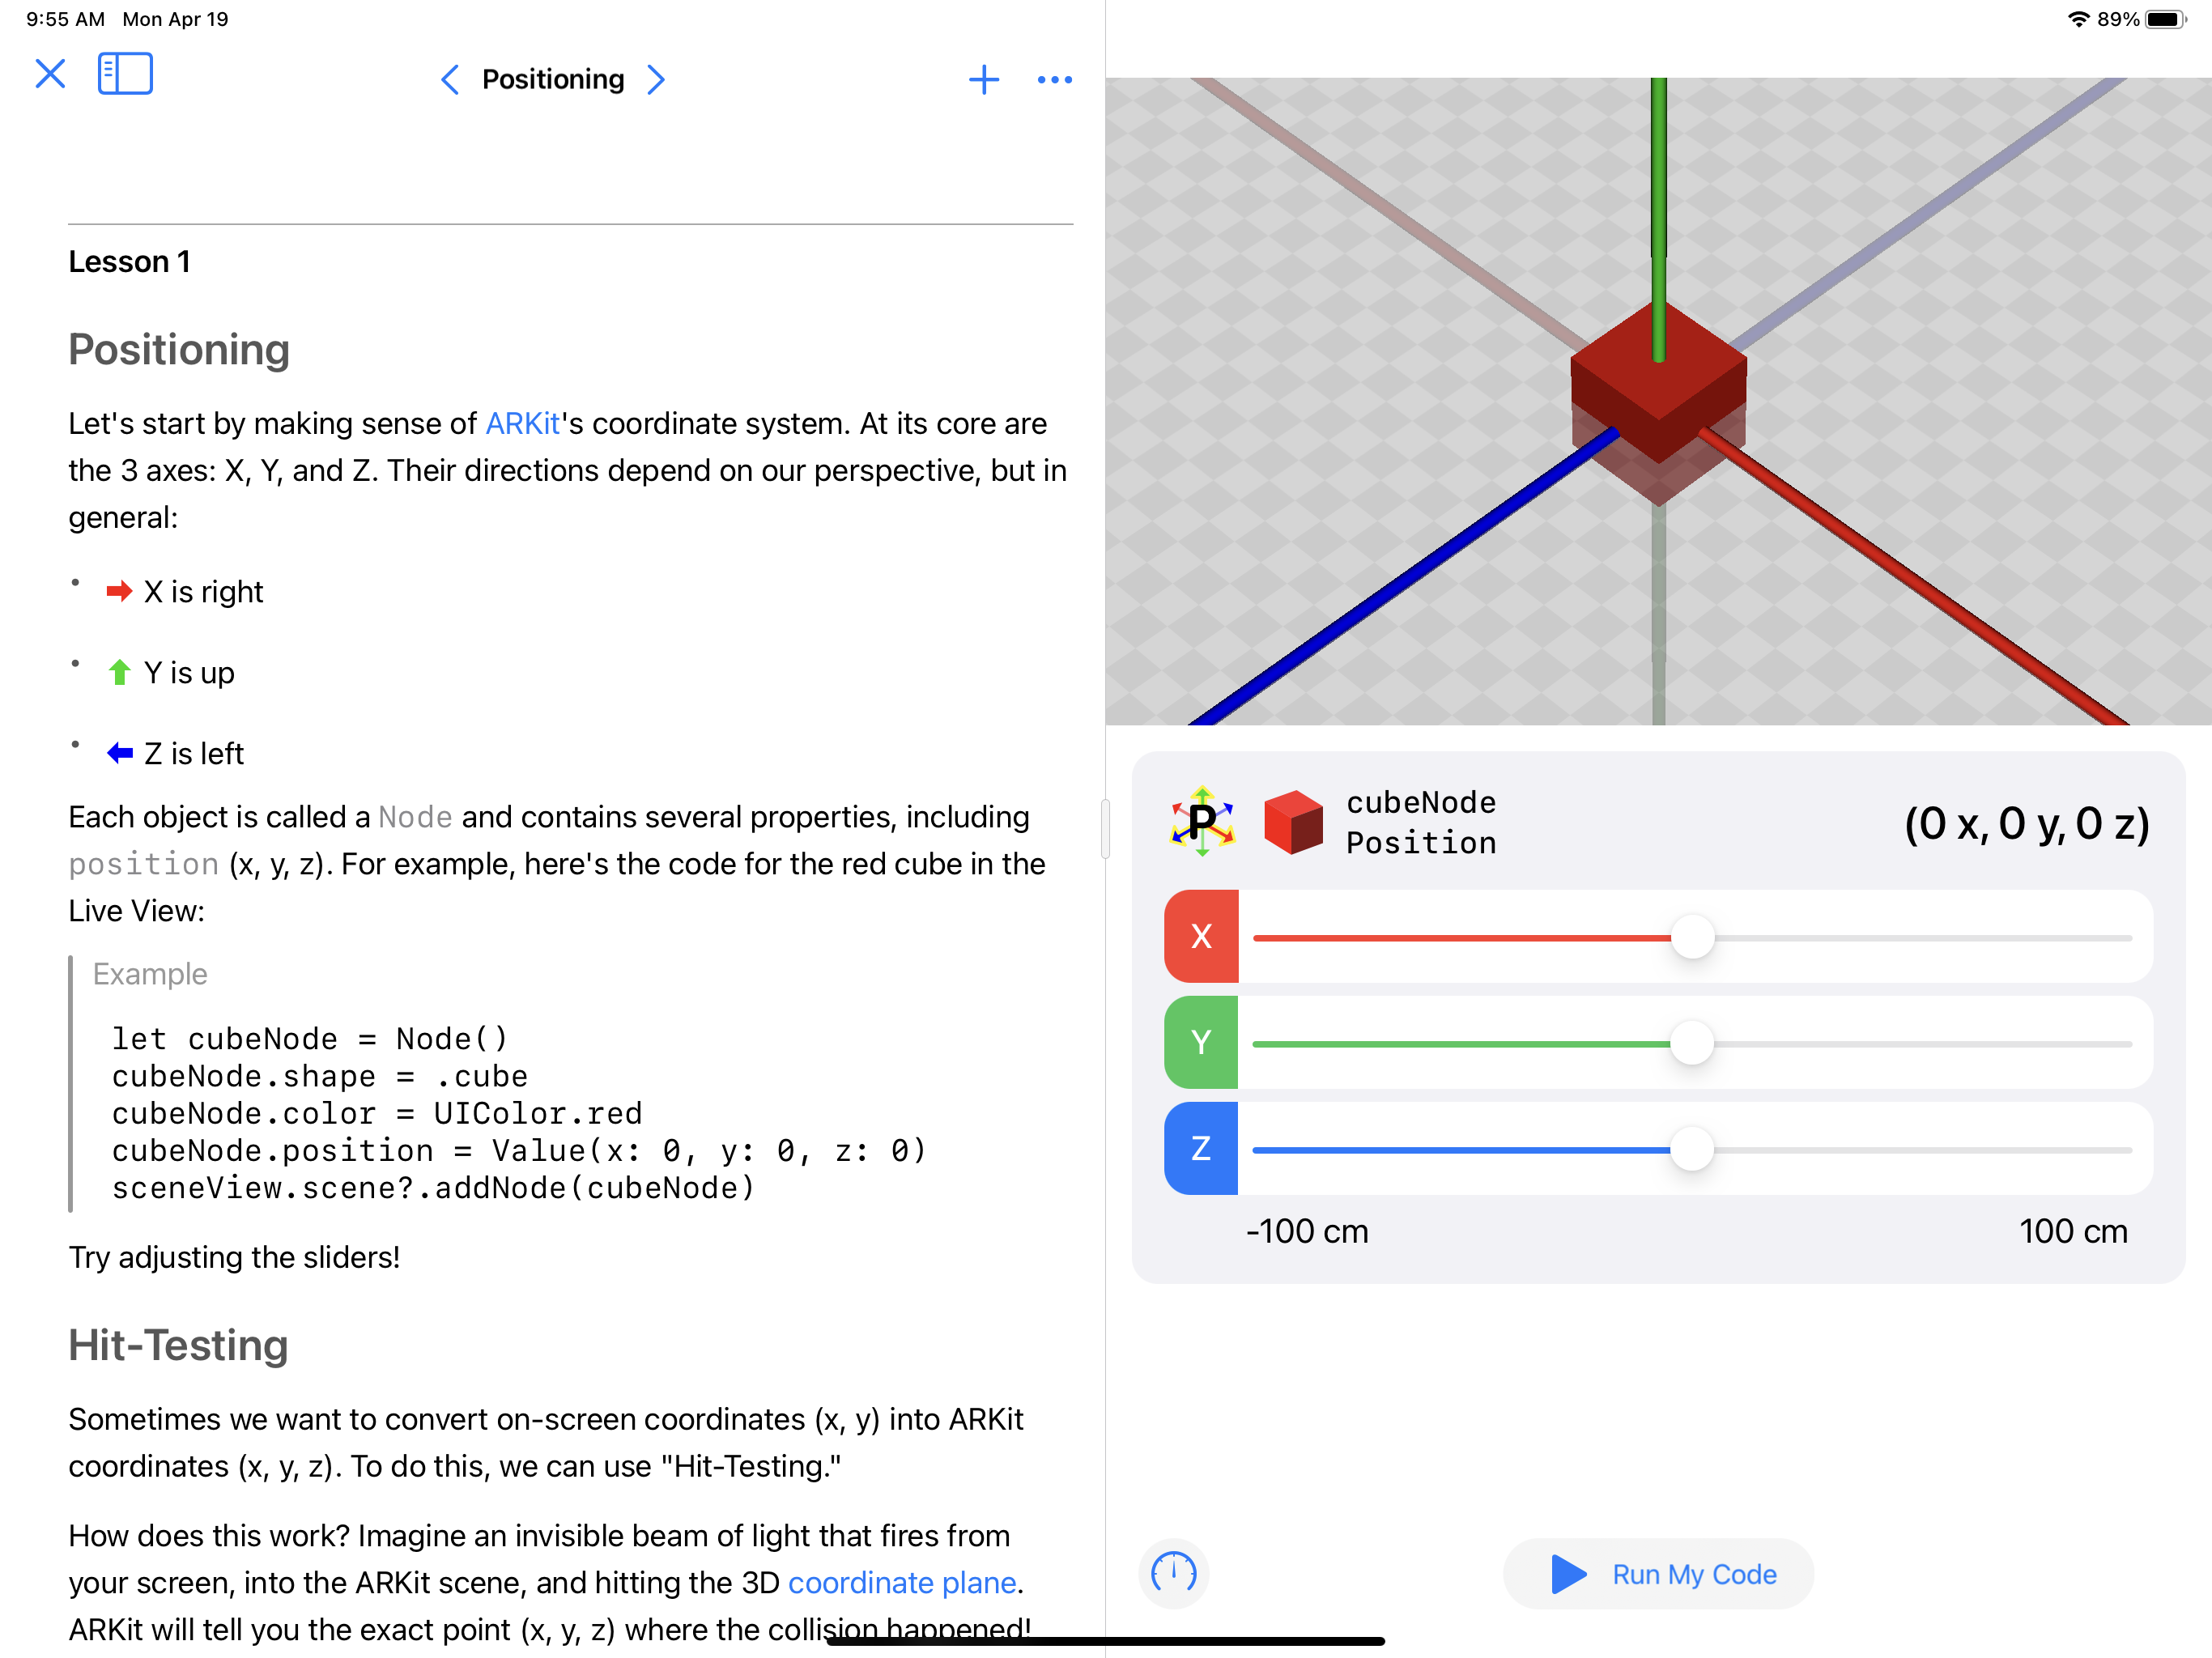The image size is (2212, 1658).
Task: Tap the red X axis label
Action: 1201,937
